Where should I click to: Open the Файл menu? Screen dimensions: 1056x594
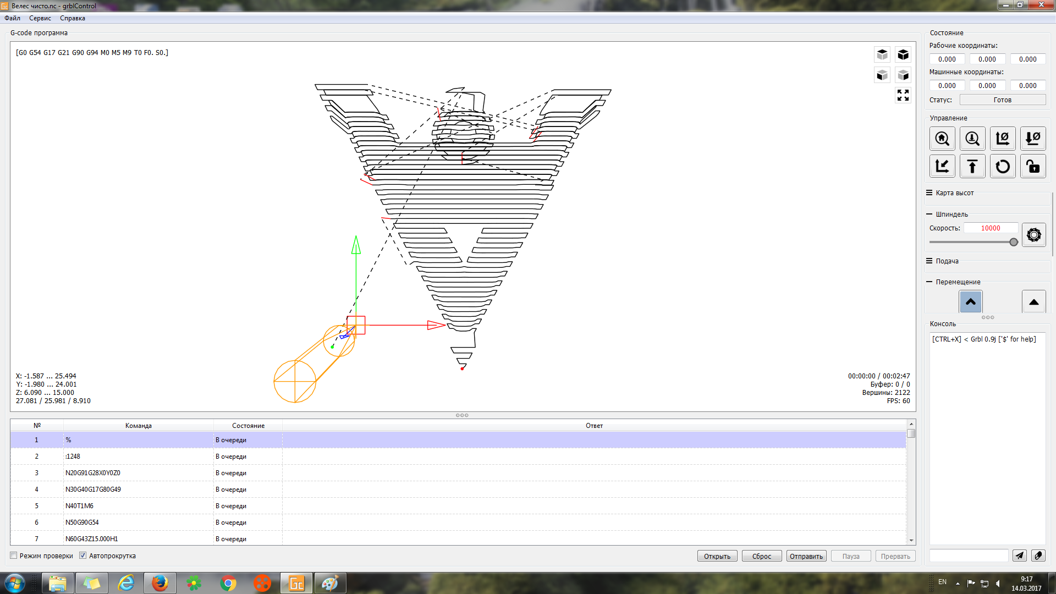click(12, 18)
